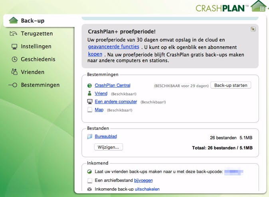Viewport: 269px width, 197px height.
Task: Go to the Geschiedenis section
Action: tap(38, 59)
